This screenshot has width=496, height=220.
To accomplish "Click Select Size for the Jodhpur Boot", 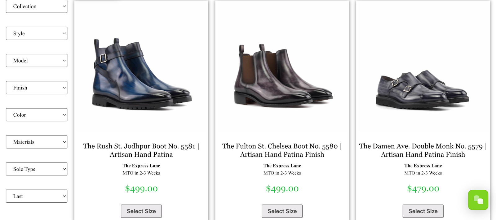I will pyautogui.click(x=141, y=211).
